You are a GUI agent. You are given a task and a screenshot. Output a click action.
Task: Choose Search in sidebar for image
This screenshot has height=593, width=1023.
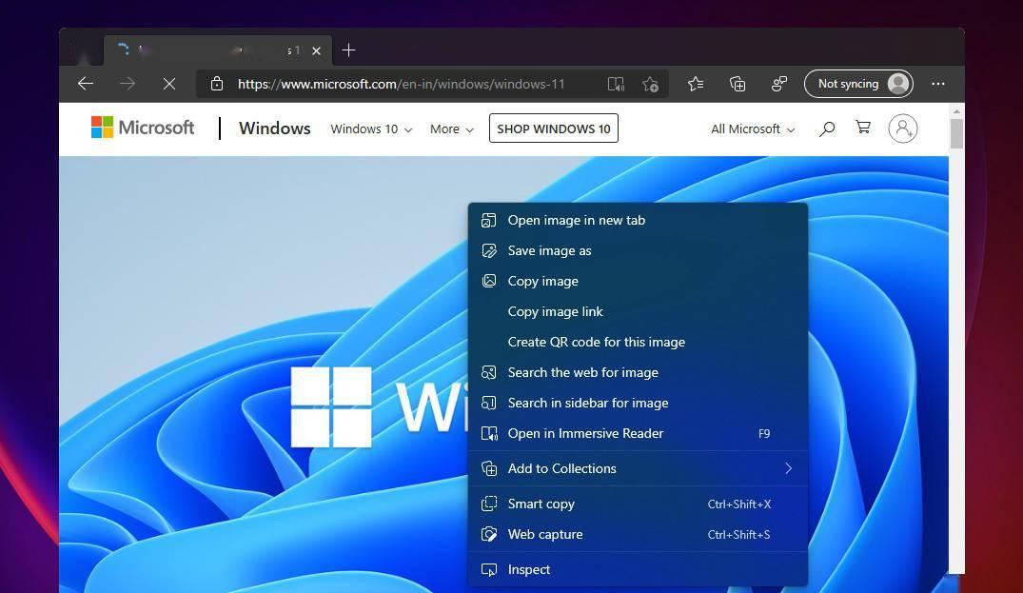pyautogui.click(x=638, y=404)
